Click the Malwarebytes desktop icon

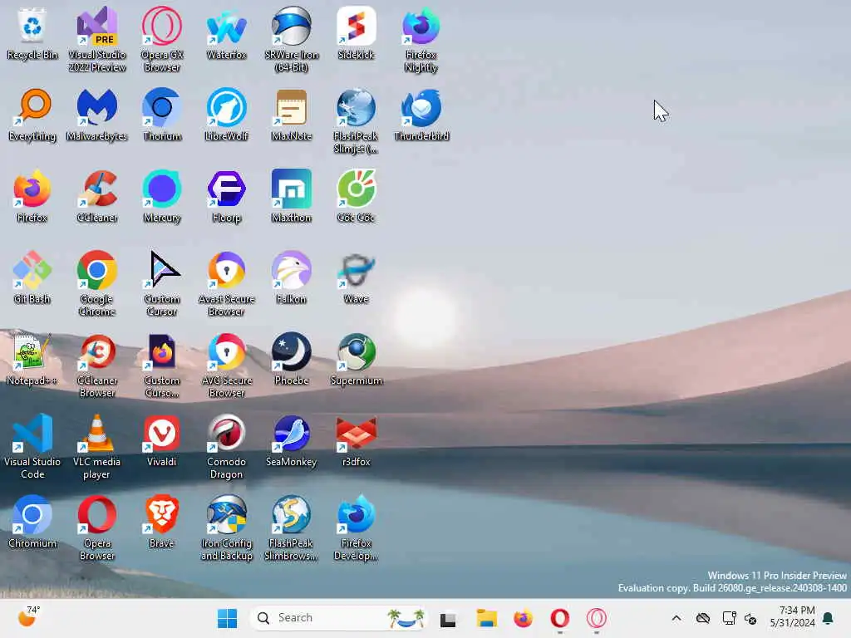click(x=97, y=115)
